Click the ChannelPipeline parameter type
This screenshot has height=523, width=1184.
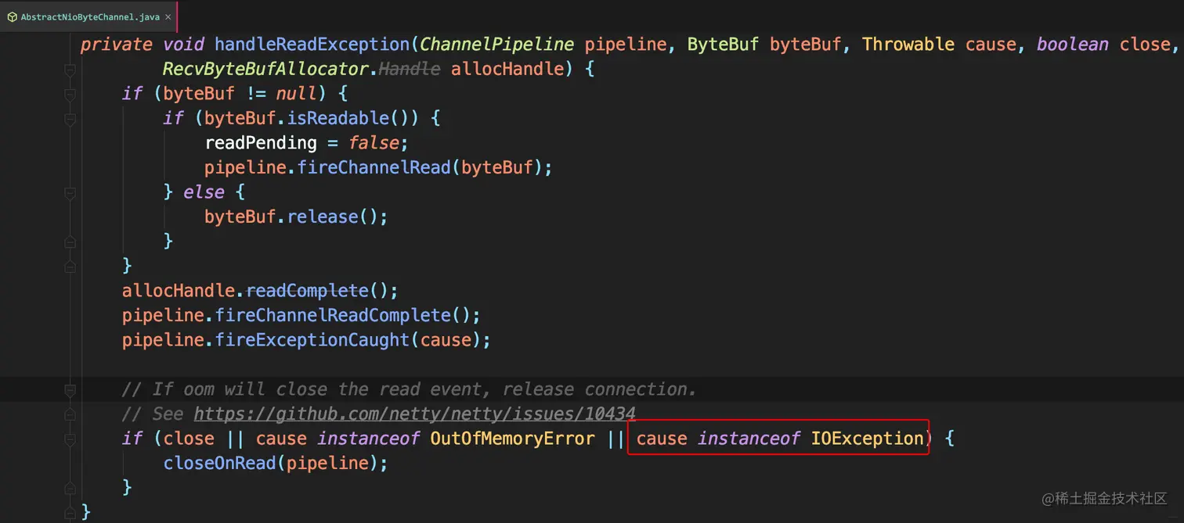click(497, 45)
